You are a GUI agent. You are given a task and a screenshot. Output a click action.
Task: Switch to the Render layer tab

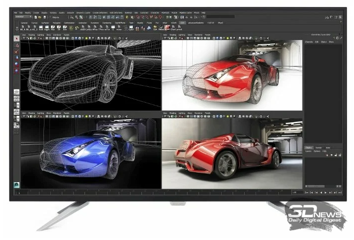click(x=319, y=148)
